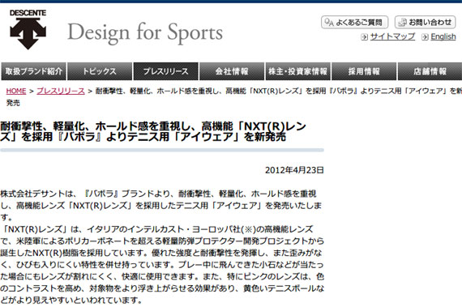Switch to the English site link
This screenshot has height=307, width=462.
pos(443,36)
